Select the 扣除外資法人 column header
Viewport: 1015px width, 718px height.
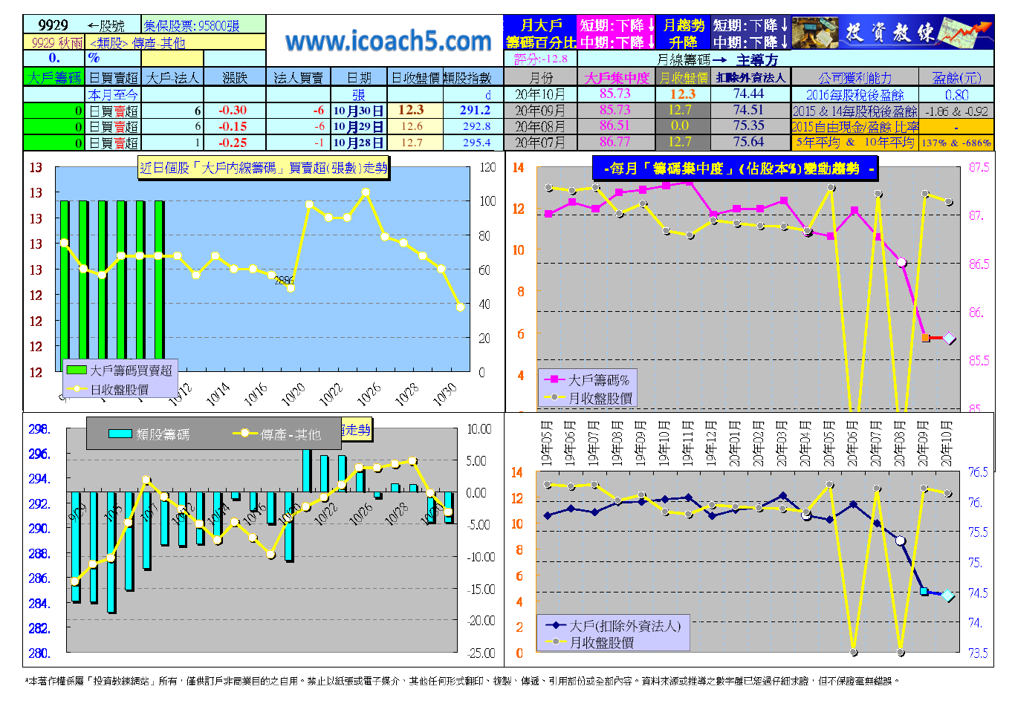[x=750, y=77]
